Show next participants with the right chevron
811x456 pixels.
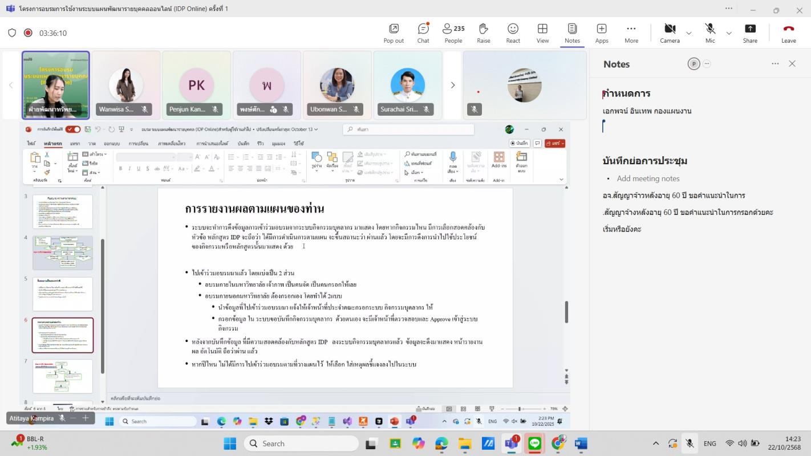tap(453, 85)
